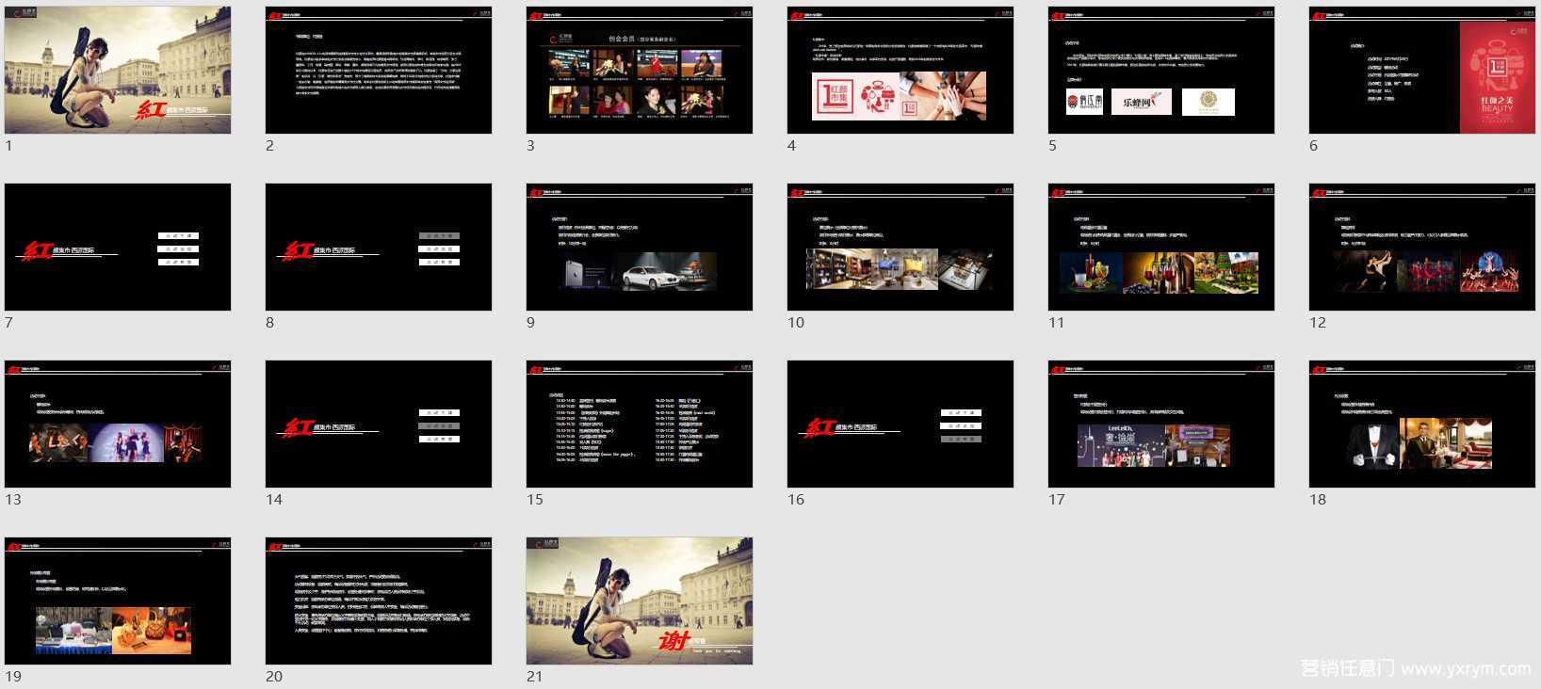Click slide 4 with the stacked hands image
The width and height of the screenshot is (1541, 689).
pyautogui.click(x=900, y=71)
